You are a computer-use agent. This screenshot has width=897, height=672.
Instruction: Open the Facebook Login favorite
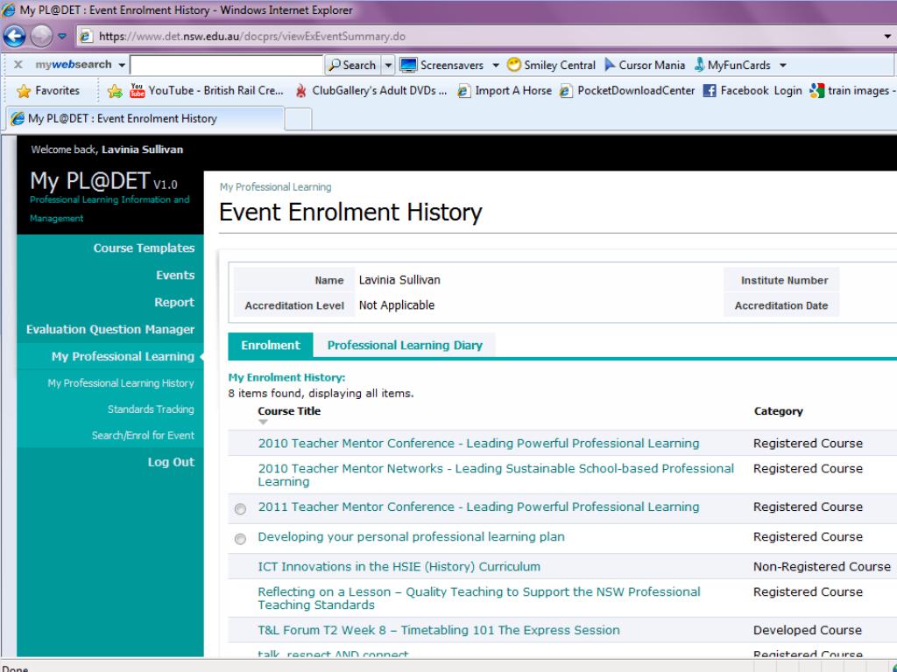pyautogui.click(x=752, y=91)
